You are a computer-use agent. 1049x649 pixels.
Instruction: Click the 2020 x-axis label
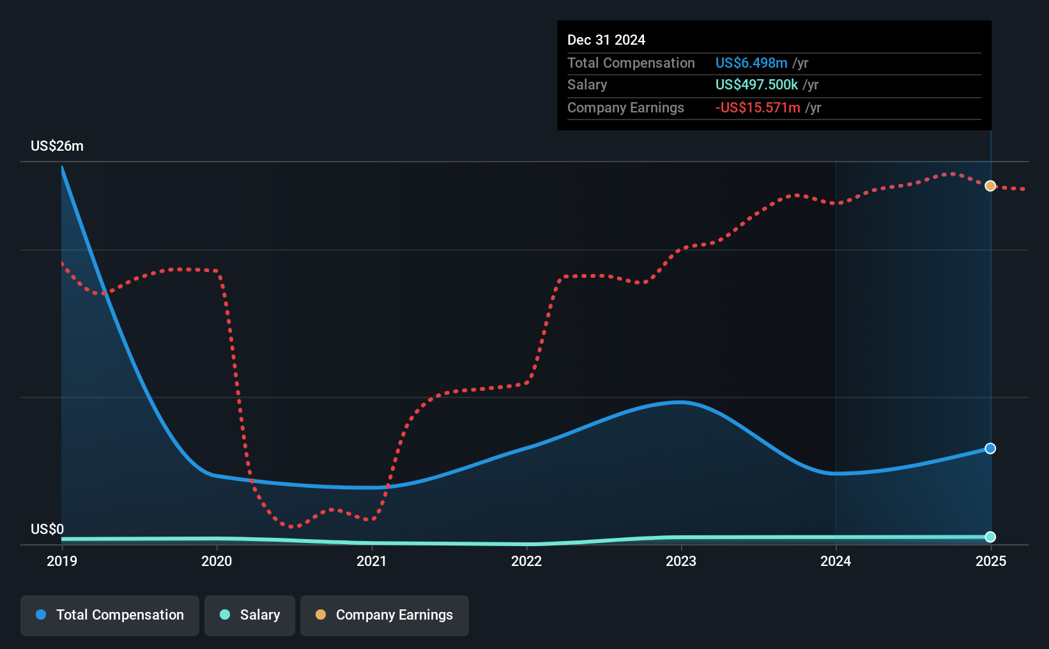pyautogui.click(x=217, y=561)
